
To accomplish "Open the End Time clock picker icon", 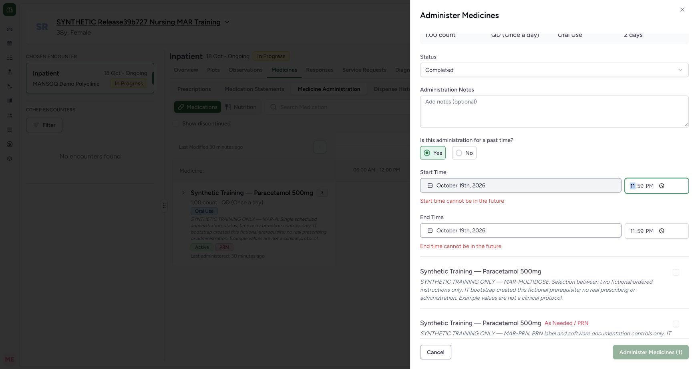I will (662, 231).
